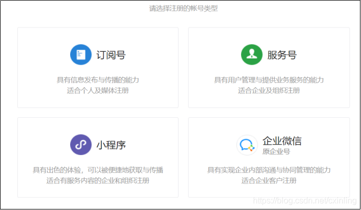Click text 适合企业客户注册
Viewport: 361px width, 210px height.
tap(269, 180)
